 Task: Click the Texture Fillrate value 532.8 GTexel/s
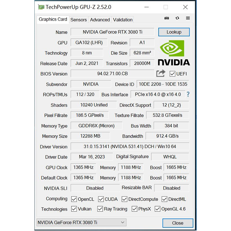(x=167, y=115)
